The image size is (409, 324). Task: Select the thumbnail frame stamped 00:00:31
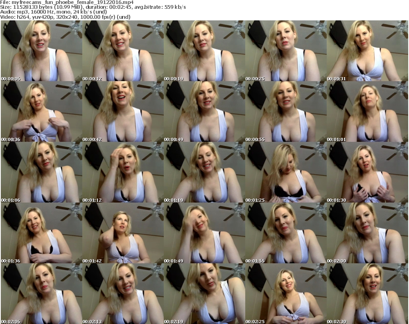367,51
